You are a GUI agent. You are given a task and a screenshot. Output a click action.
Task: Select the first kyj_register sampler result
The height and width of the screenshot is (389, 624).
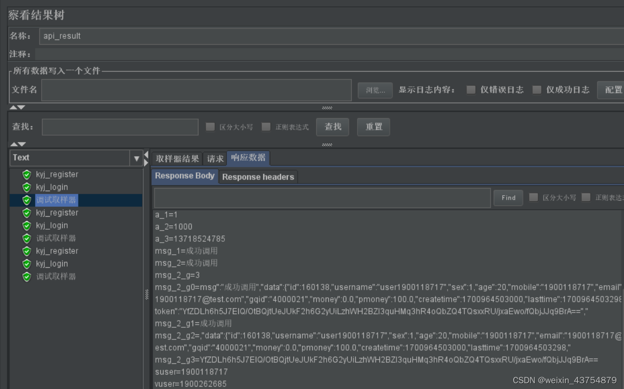57,175
